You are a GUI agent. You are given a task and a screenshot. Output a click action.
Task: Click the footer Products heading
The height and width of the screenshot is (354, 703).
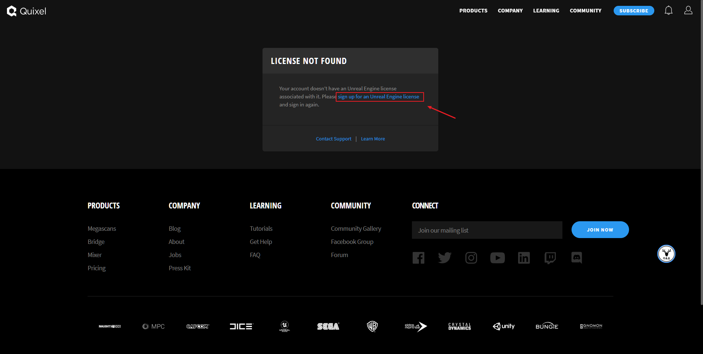click(x=104, y=206)
